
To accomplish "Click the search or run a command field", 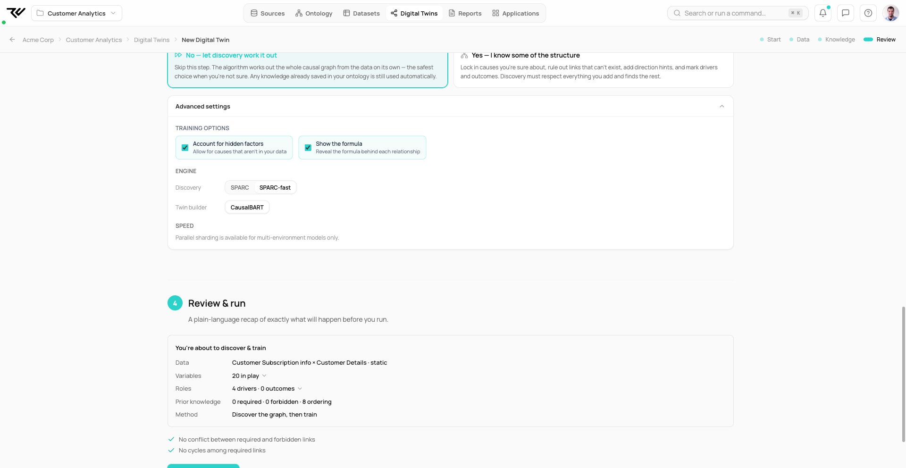I will pyautogui.click(x=738, y=13).
